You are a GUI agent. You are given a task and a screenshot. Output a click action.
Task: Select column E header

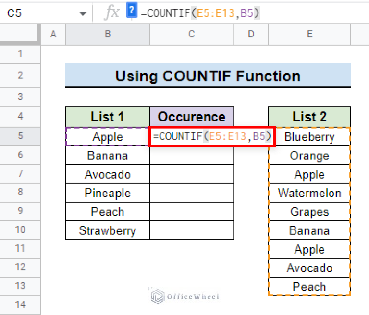(309, 35)
